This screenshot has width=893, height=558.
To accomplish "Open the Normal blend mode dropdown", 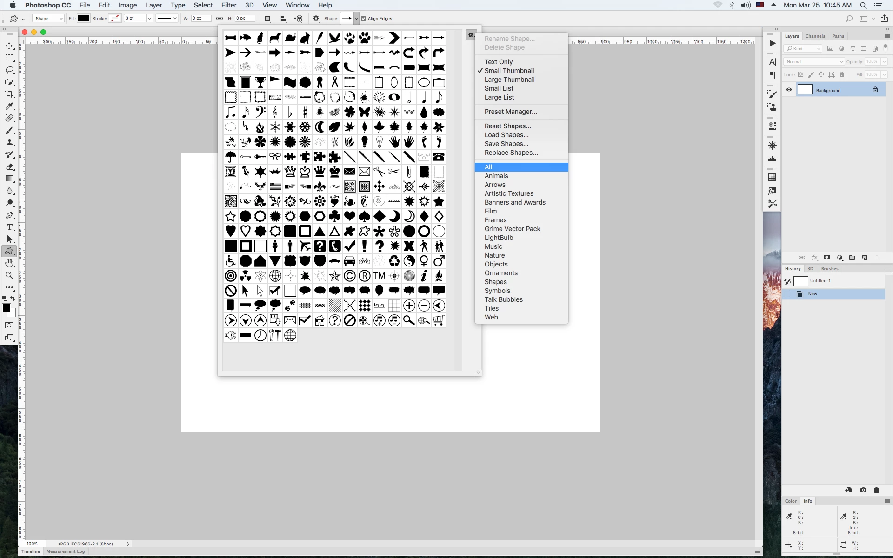I will (813, 61).
